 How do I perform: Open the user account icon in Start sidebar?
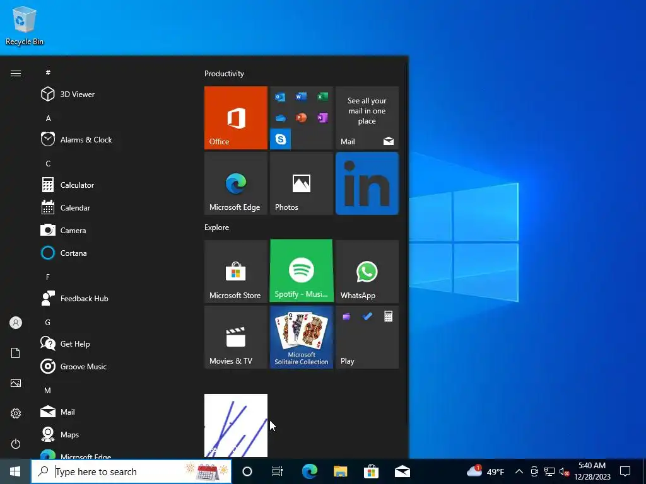(16, 323)
